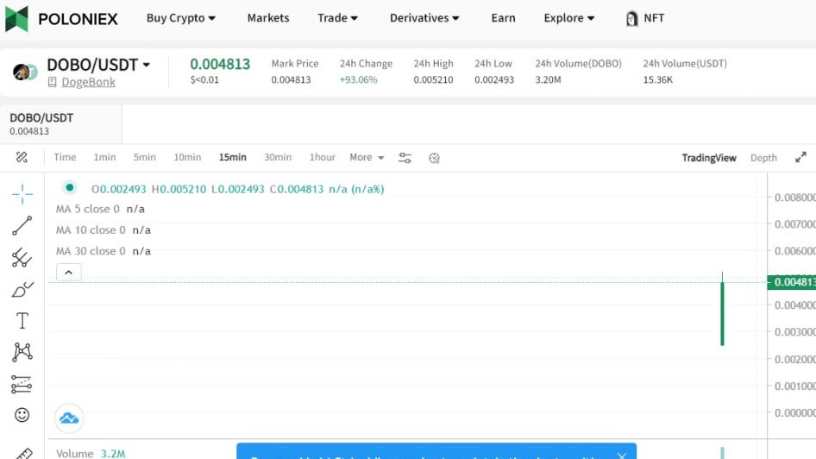Select the brush drawing tool
The height and width of the screenshot is (459, 816).
coord(22,289)
